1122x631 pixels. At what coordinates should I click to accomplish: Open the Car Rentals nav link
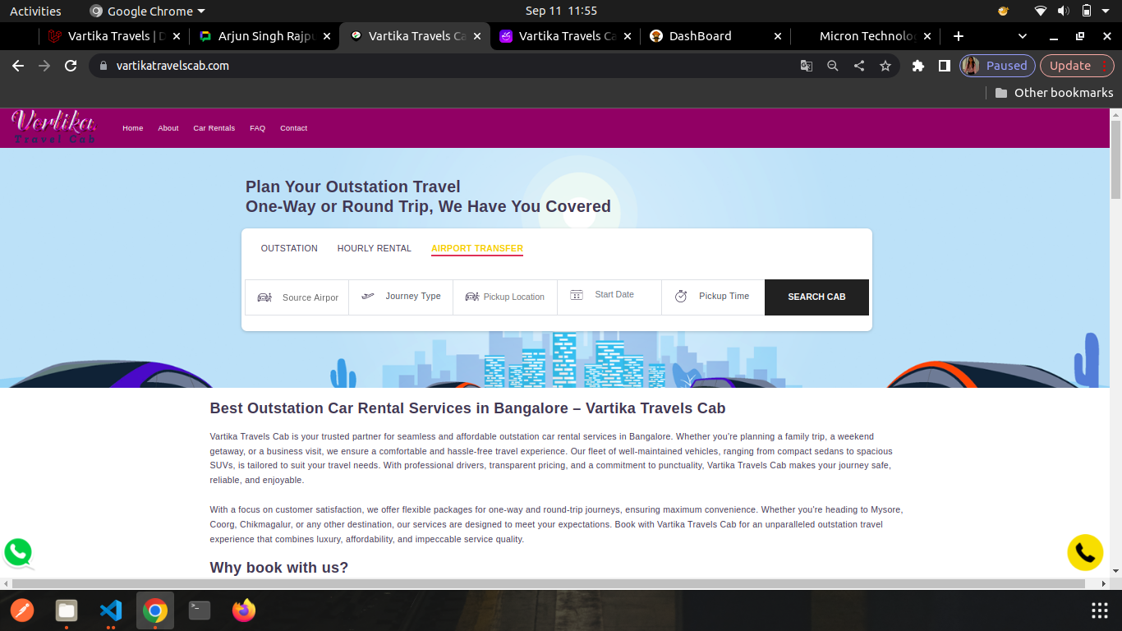[214, 128]
